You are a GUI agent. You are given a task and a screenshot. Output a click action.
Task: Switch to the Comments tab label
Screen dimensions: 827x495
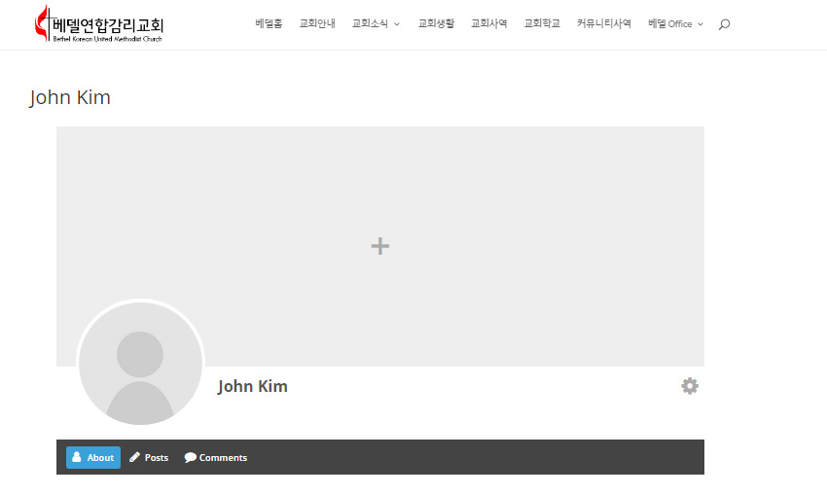click(x=223, y=458)
